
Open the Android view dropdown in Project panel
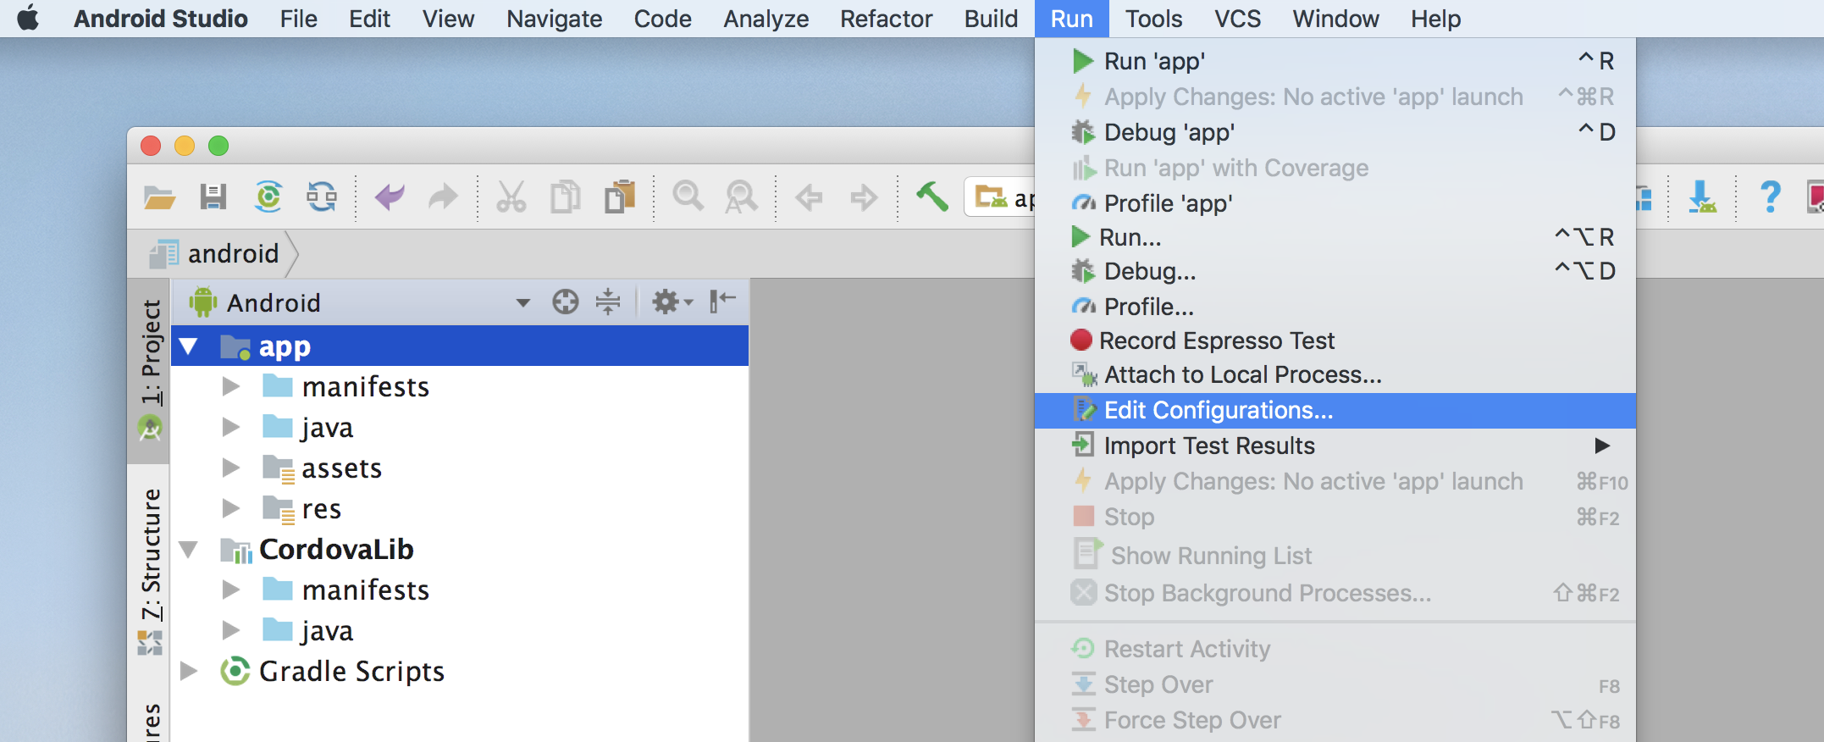pos(523,302)
